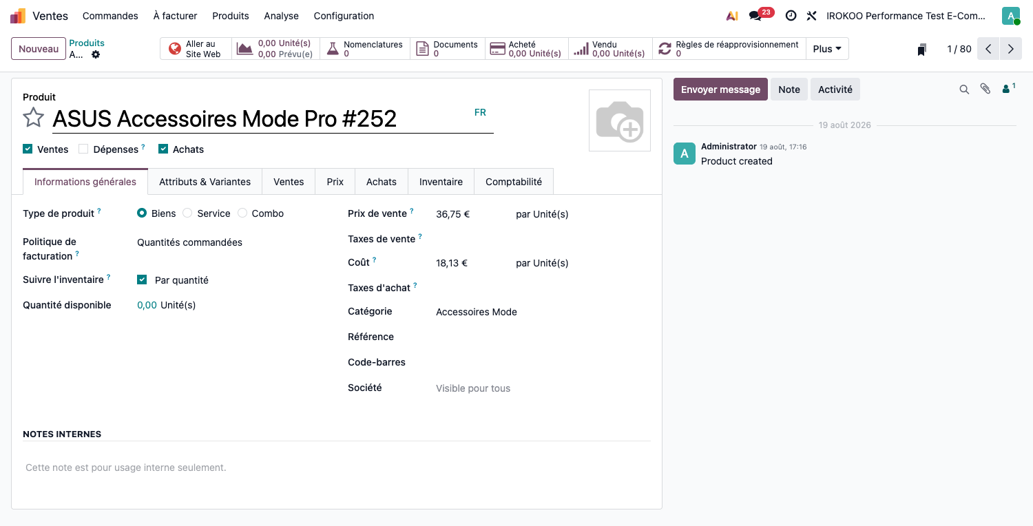Click the Référence input field
The height and width of the screenshot is (526, 1033).
[x=543, y=337]
